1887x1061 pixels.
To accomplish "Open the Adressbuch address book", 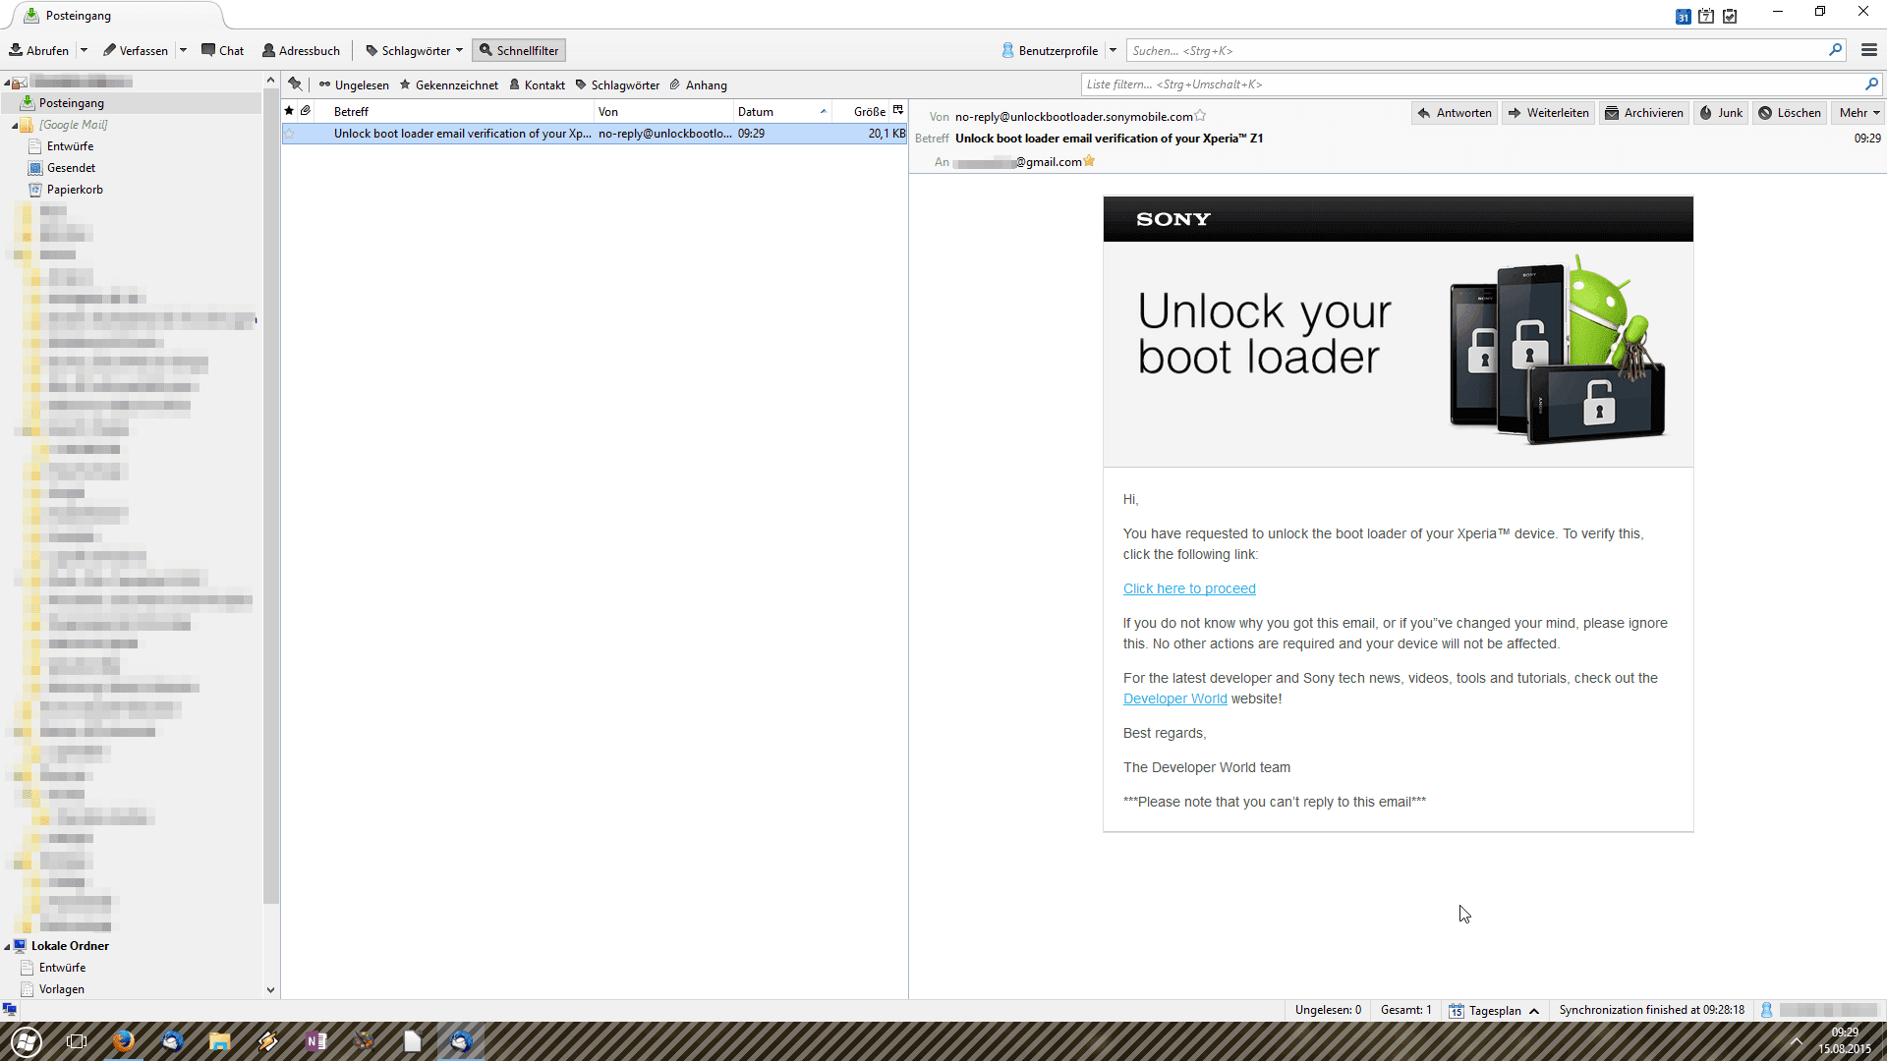I will (302, 50).
